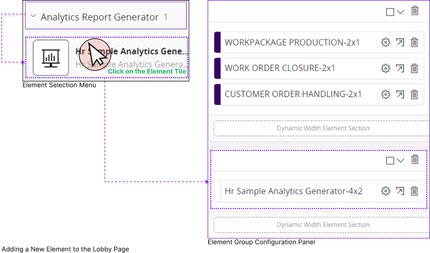Delete WORK ORDER CLOSURE-2x1 element

point(414,69)
